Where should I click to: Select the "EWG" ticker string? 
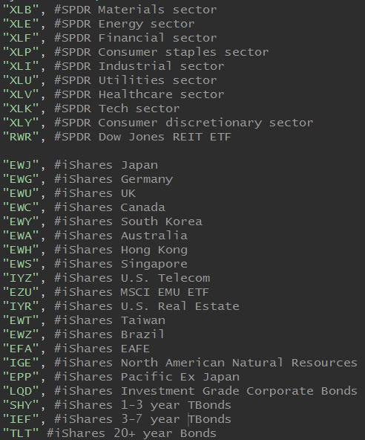coord(21,179)
